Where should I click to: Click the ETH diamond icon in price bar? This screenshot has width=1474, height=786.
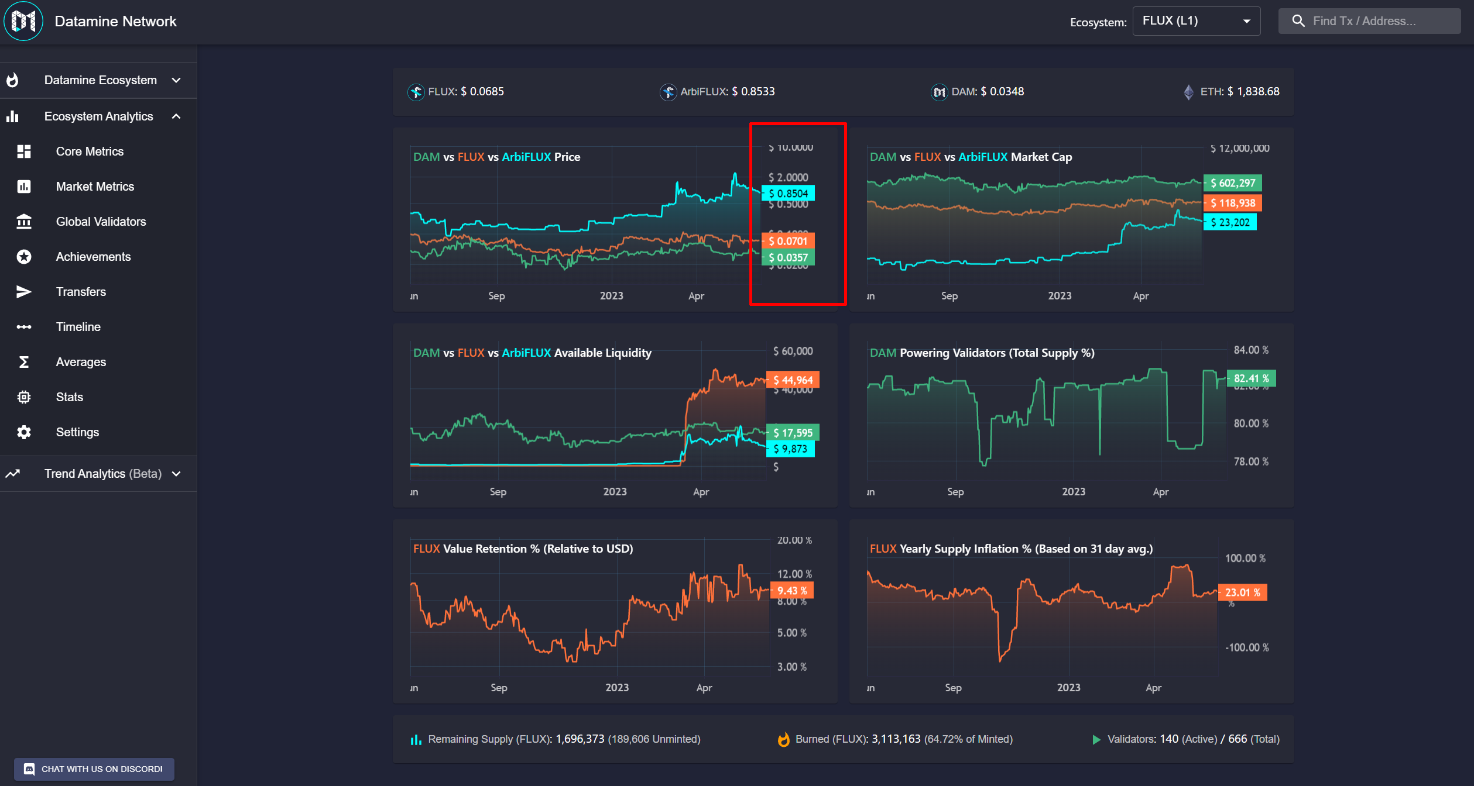[1188, 92]
